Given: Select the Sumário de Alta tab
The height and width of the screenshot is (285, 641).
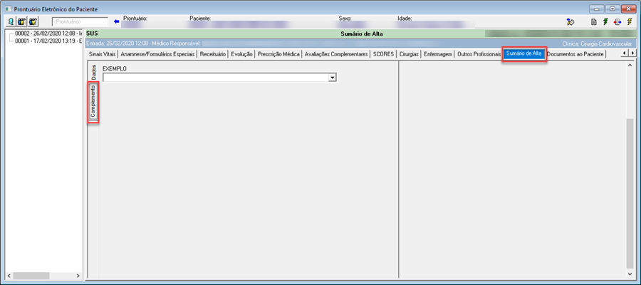Looking at the screenshot, I should [523, 53].
